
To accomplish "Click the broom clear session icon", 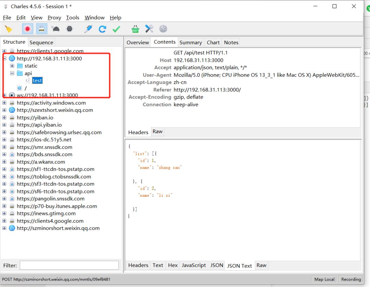I will 9,29.
